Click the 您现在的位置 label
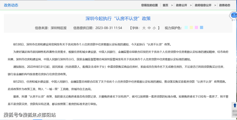Screen dimensions: 237x120 tap(150, 5)
